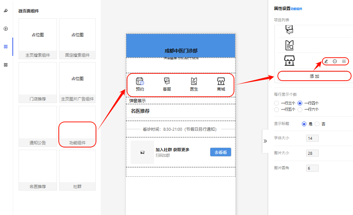Click 医生 icon in phone preview
This screenshot has height=215, width=353.
point(194,81)
